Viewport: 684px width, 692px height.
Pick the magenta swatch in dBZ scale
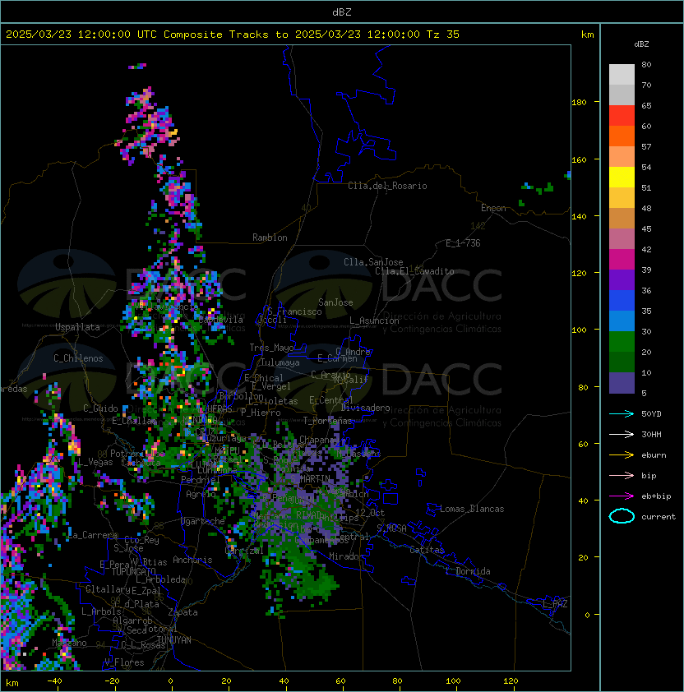click(x=622, y=259)
